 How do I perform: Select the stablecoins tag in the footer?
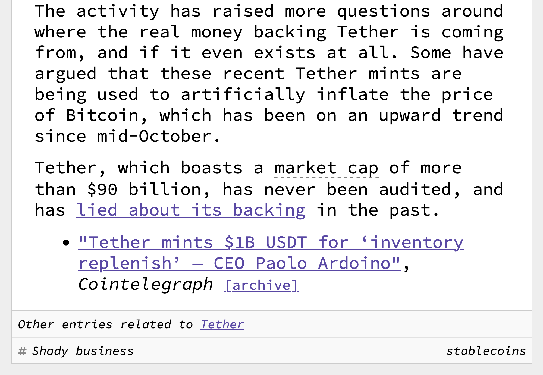tap(486, 351)
